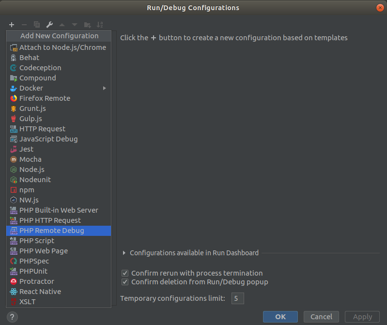Viewport: 387px width, 325px height.
Task: Click the Codeception list icon
Action: [x=14, y=68]
